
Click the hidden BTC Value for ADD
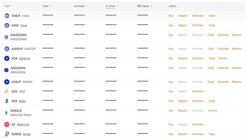(143, 91)
